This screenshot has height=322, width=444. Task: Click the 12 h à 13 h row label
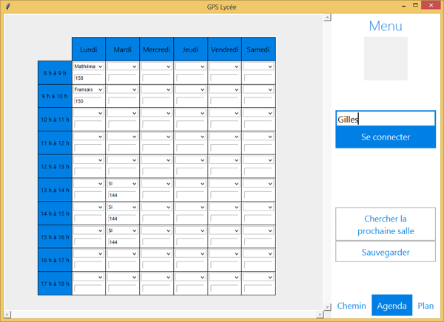55,166
